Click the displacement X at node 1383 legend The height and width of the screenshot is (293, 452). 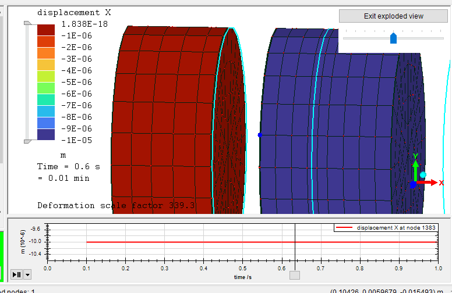pos(385,228)
